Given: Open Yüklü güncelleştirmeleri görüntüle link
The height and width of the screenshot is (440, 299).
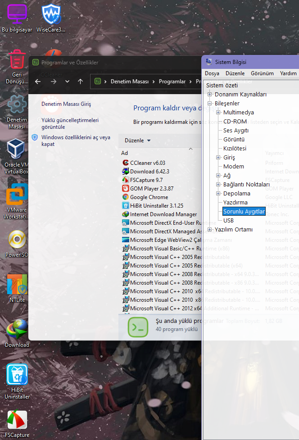Looking at the screenshot, I should pyautogui.click(x=70, y=123).
